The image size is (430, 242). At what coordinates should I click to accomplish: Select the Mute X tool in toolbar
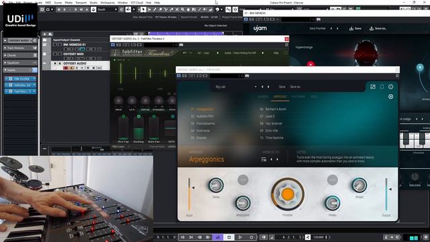click(x=177, y=9)
